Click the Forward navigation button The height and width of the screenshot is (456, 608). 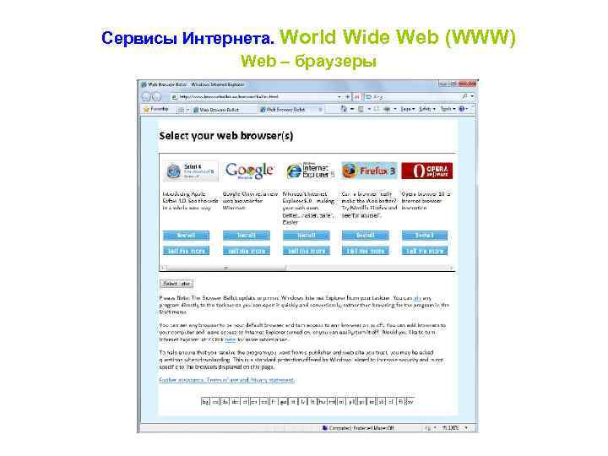pos(157,96)
